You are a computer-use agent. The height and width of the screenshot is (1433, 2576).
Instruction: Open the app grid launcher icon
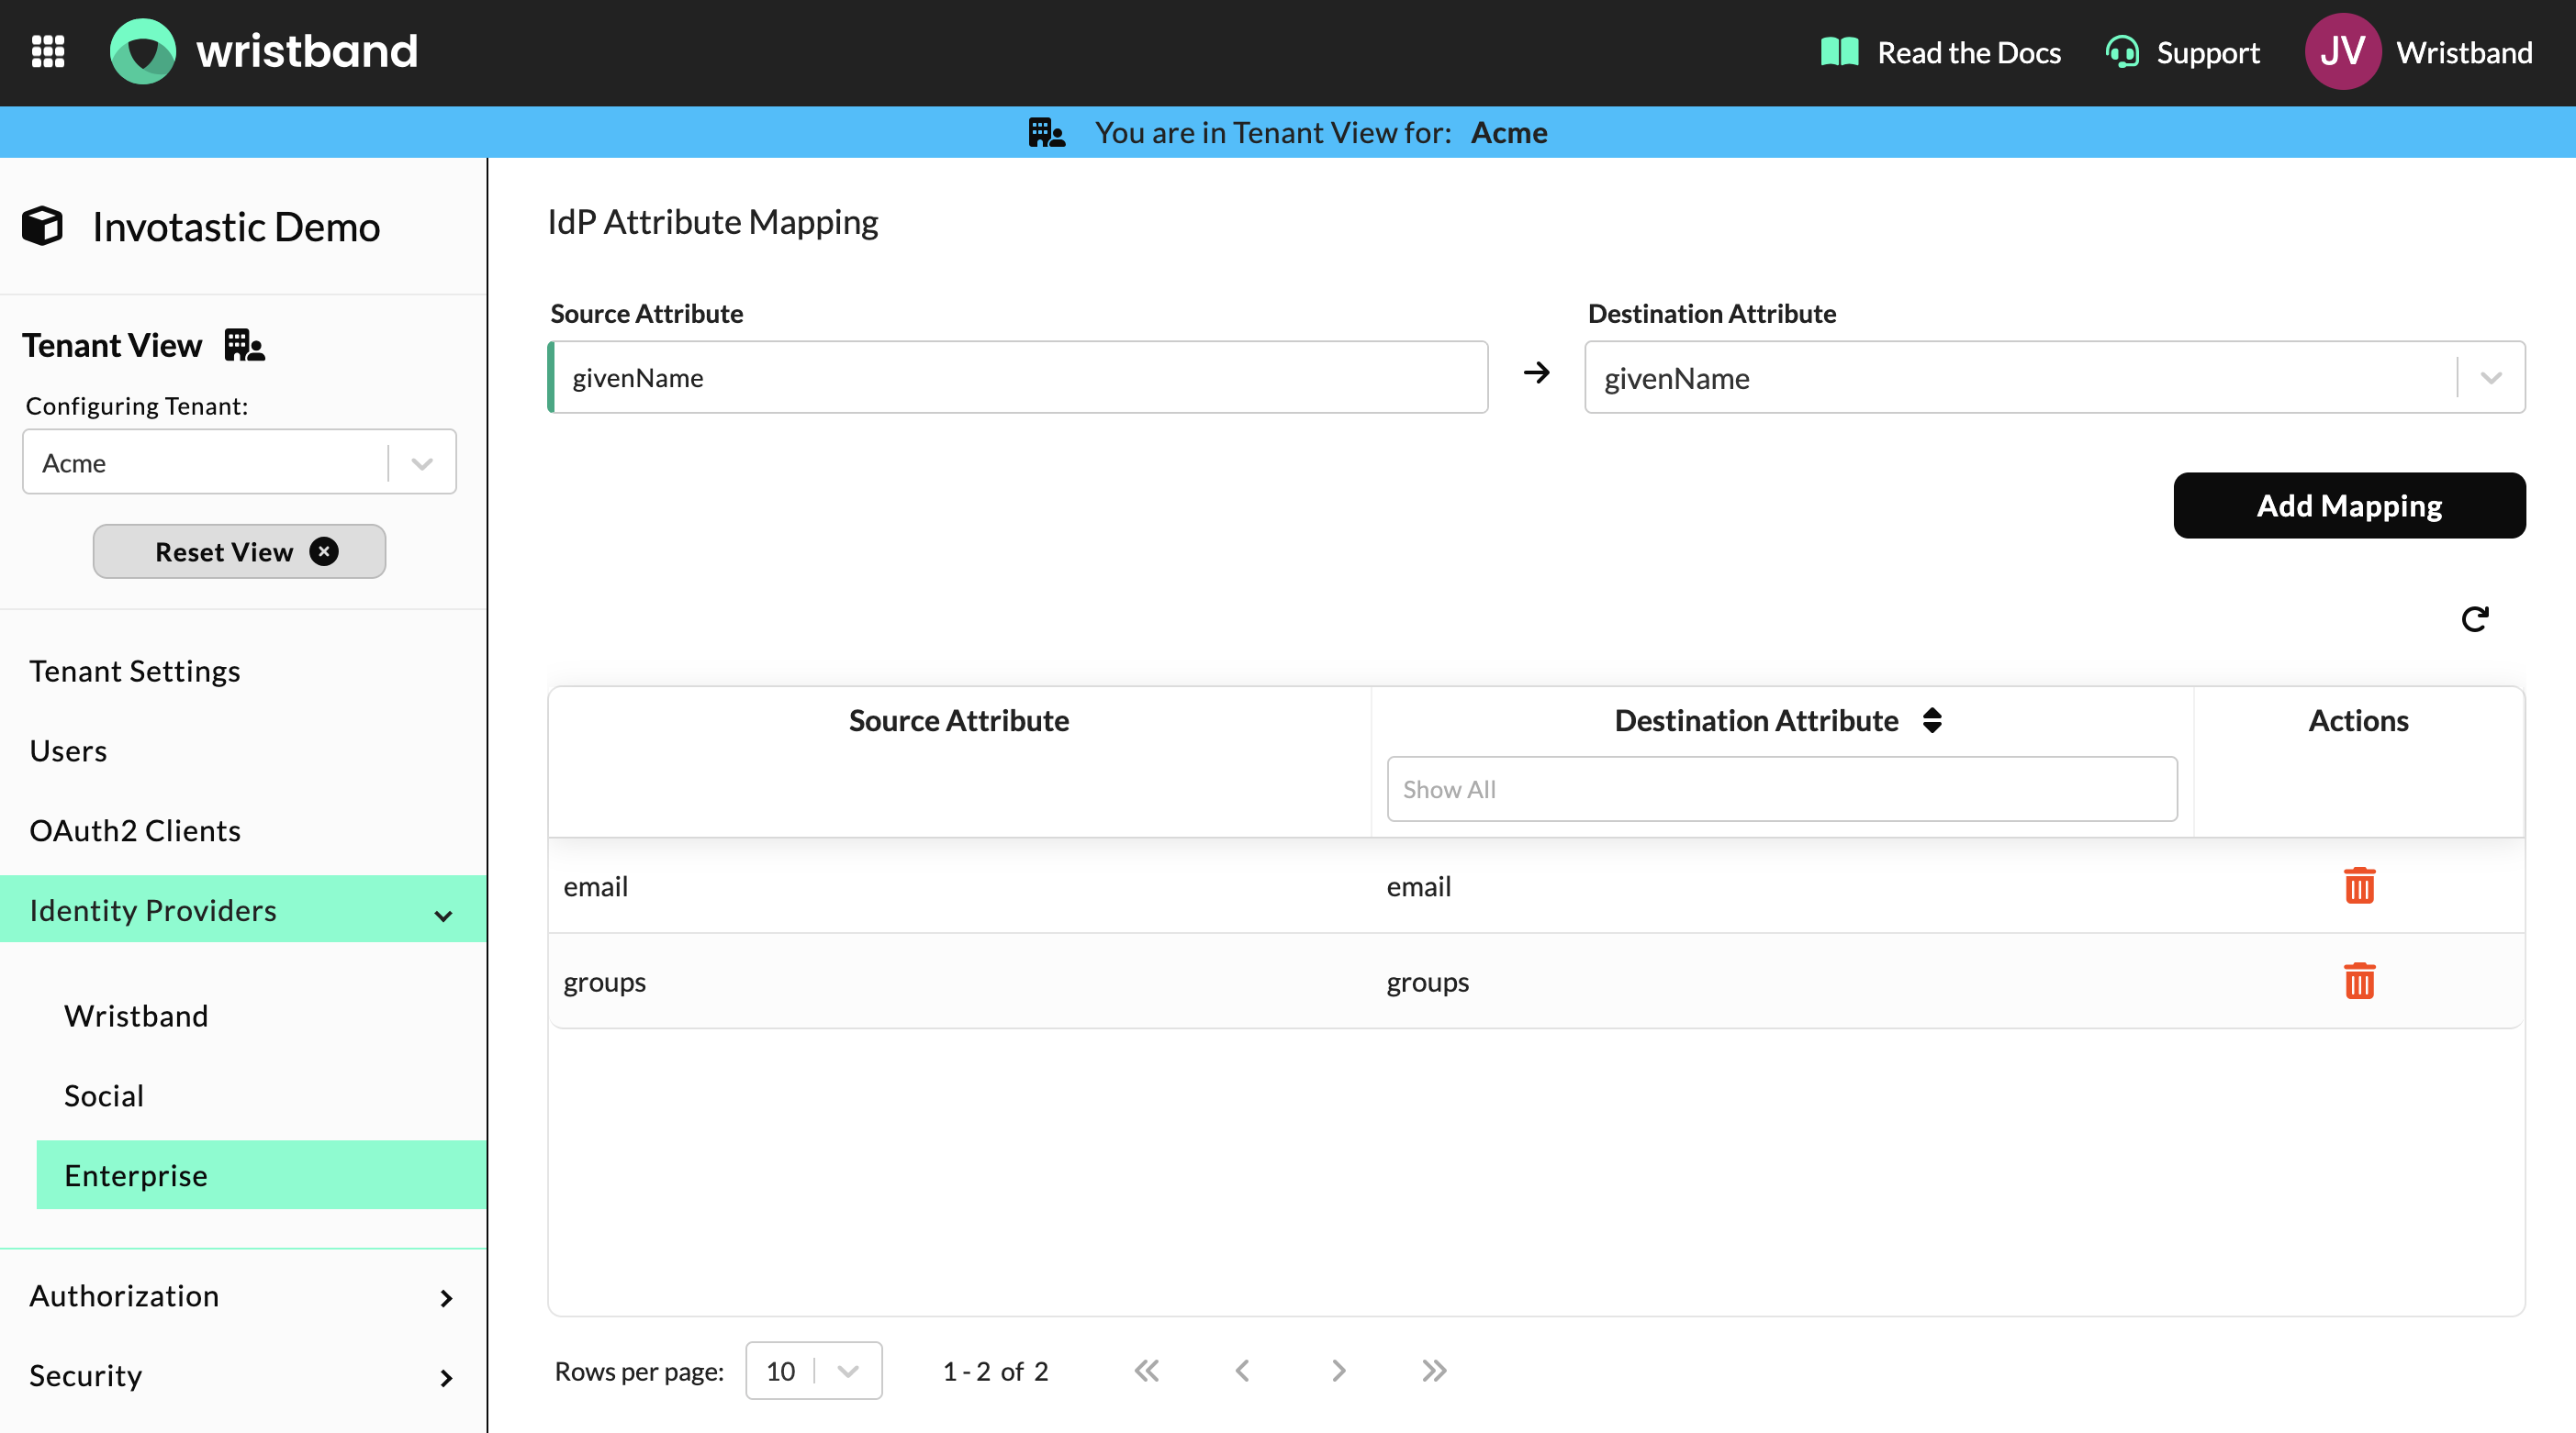tap(48, 52)
